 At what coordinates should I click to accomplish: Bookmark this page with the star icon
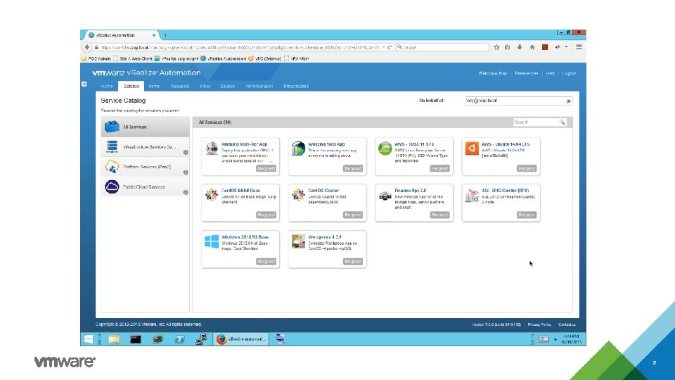[x=496, y=47]
